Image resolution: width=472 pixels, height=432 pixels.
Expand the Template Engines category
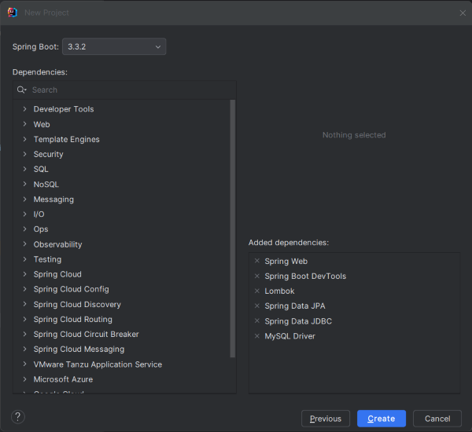click(x=24, y=139)
